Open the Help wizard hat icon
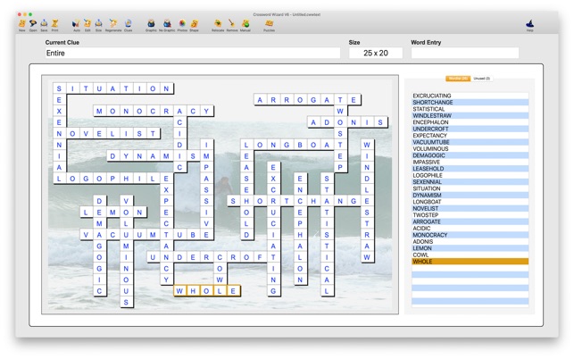 pos(529,23)
